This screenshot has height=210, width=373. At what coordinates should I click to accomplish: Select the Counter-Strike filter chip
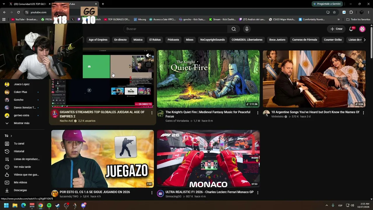(333, 40)
